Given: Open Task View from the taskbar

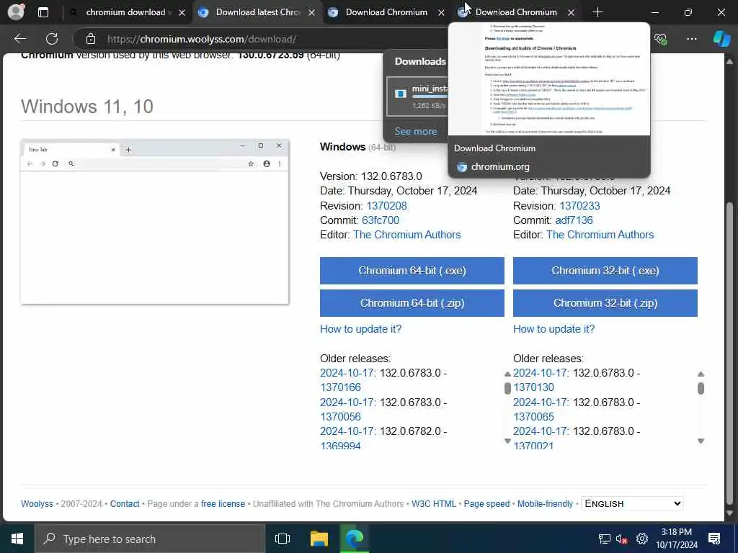Looking at the screenshot, I should pos(283,539).
